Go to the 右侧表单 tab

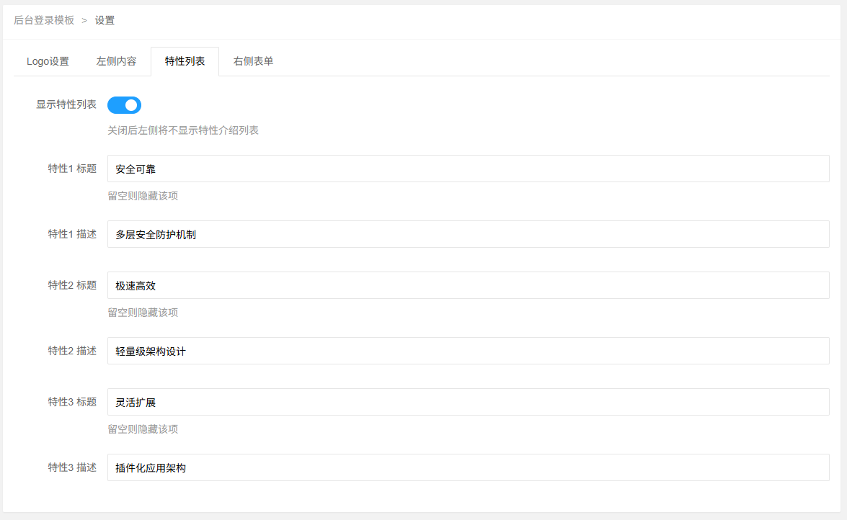coord(253,62)
